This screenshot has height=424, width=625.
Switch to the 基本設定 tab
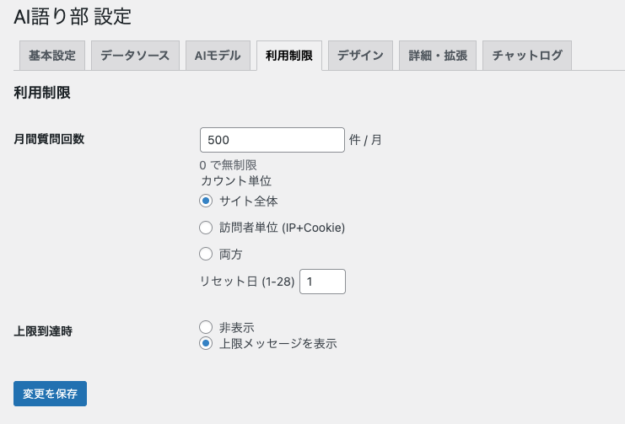(52, 56)
